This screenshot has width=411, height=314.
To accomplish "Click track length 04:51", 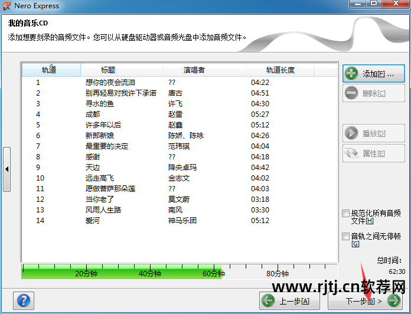I will pos(260,93).
